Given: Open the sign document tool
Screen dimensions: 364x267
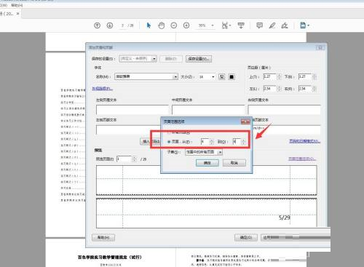Looking at the screenshot, I should pyautogui.click(x=285, y=25).
